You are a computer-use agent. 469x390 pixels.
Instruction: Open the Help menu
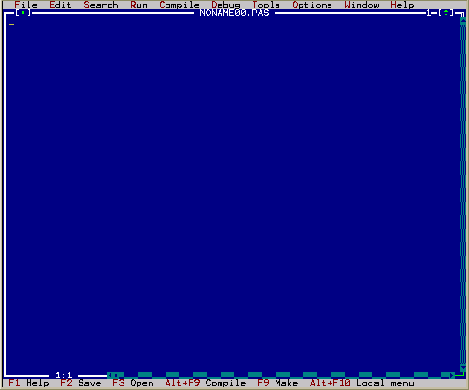coord(402,5)
